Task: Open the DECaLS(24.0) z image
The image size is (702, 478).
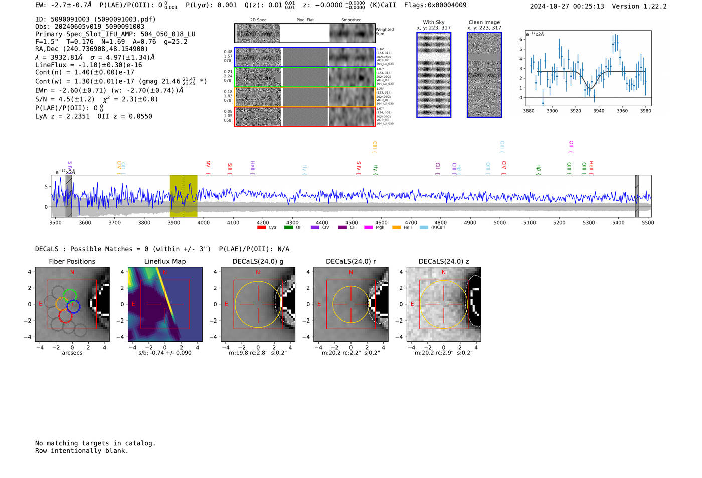Action: 444,304
